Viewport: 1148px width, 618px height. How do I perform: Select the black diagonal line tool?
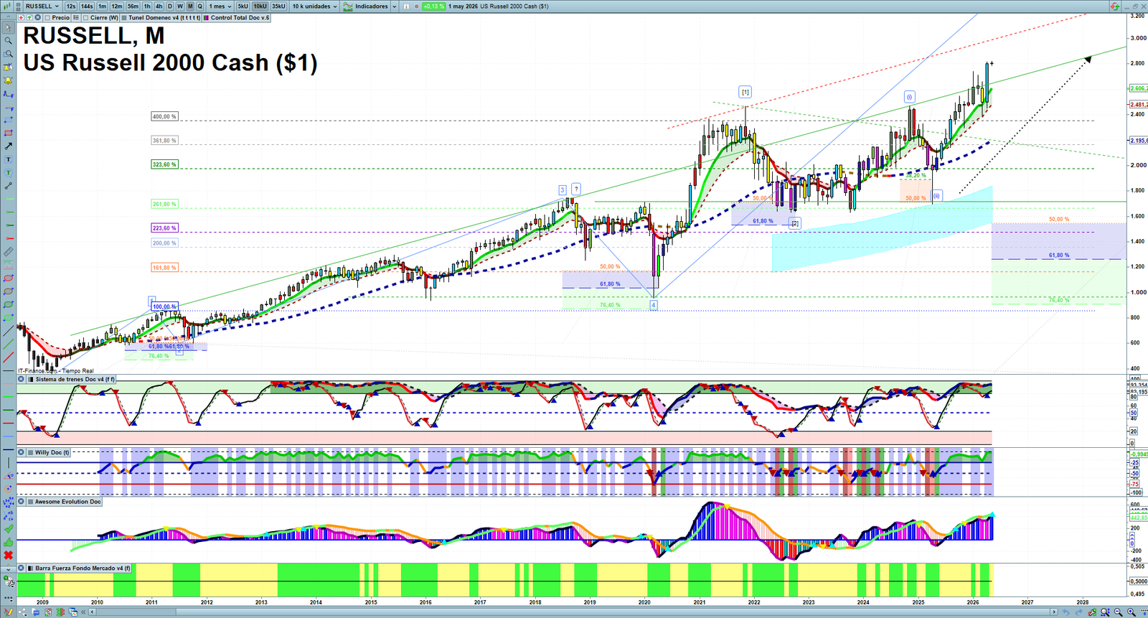pos(8,331)
